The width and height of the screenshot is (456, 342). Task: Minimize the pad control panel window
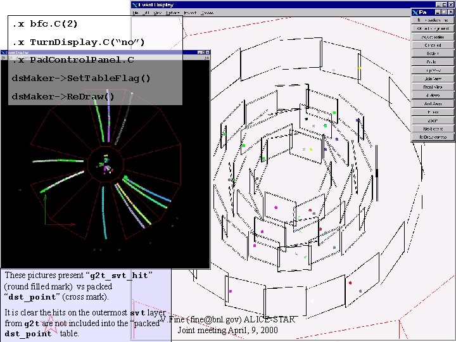pos(438,12)
